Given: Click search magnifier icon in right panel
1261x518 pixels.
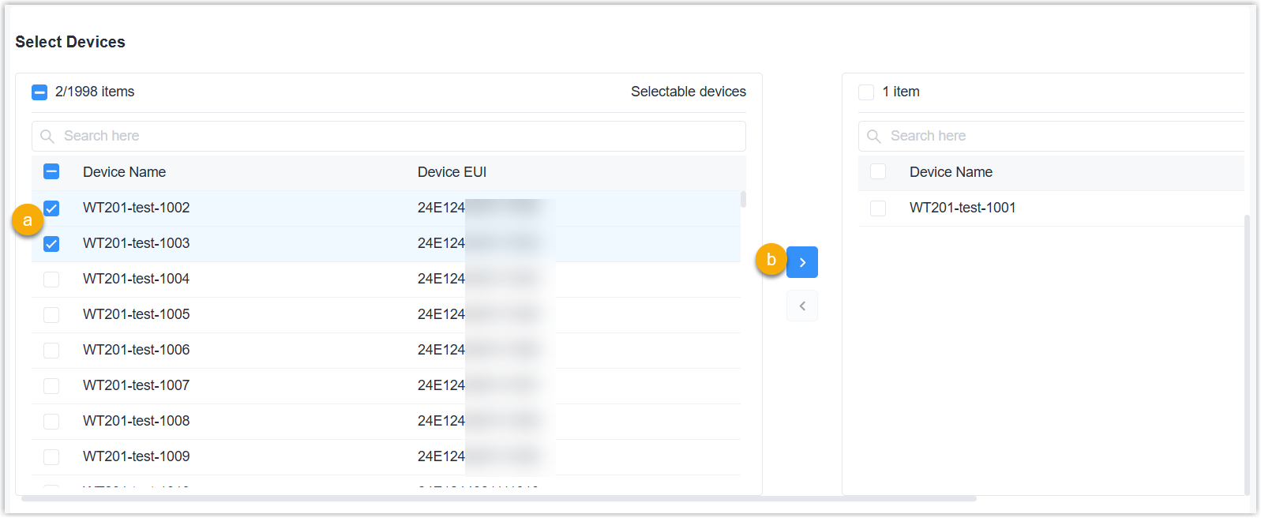Looking at the screenshot, I should (x=873, y=137).
